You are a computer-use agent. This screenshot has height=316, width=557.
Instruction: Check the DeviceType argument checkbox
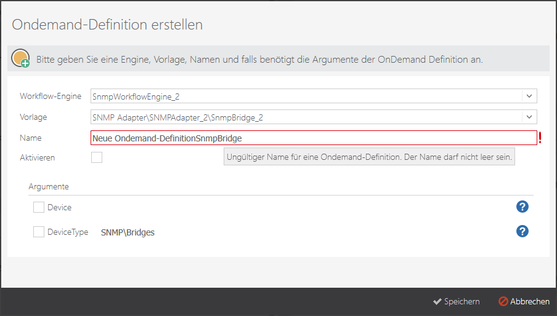39,232
